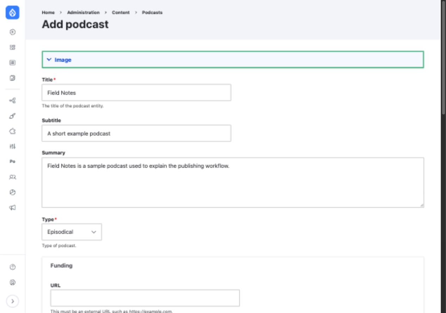Open the Help question mark icon
This screenshot has width=446, height=313.
[12, 267]
